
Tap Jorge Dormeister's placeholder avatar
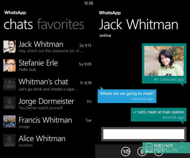[9, 103]
